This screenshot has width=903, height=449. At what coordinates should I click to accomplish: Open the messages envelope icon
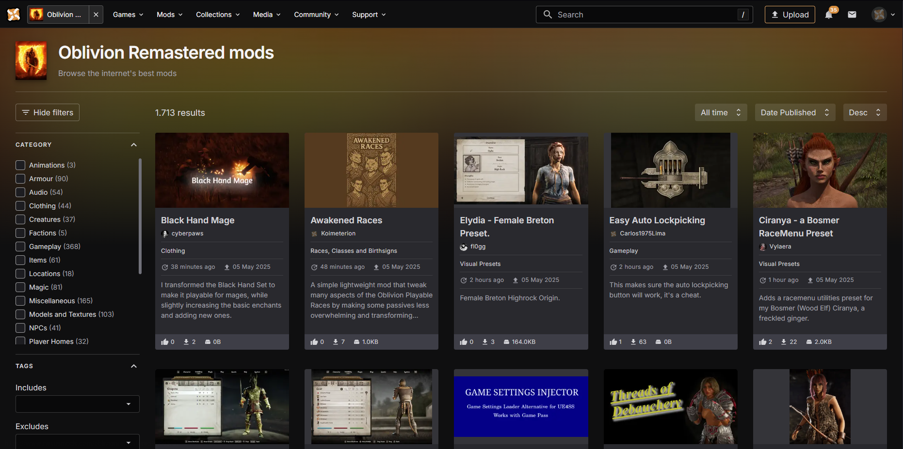[x=852, y=15]
